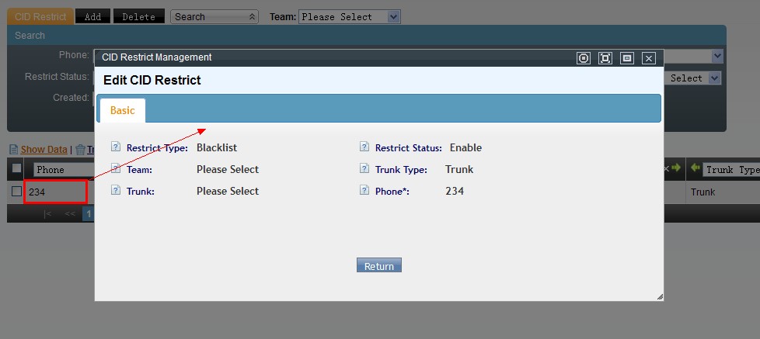Click help icon next to Restrict Status
The image size is (760, 339).
coord(364,147)
